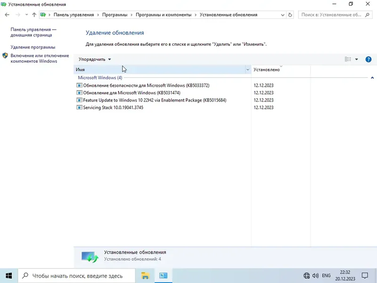The image size is (377, 283).
Task: Click the Установленные обновления breadcrumb
Action: click(x=229, y=15)
